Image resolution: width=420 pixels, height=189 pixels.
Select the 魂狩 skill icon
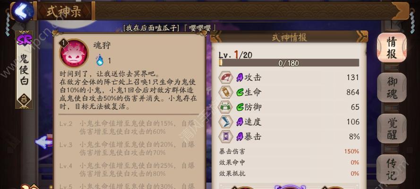tap(74, 53)
